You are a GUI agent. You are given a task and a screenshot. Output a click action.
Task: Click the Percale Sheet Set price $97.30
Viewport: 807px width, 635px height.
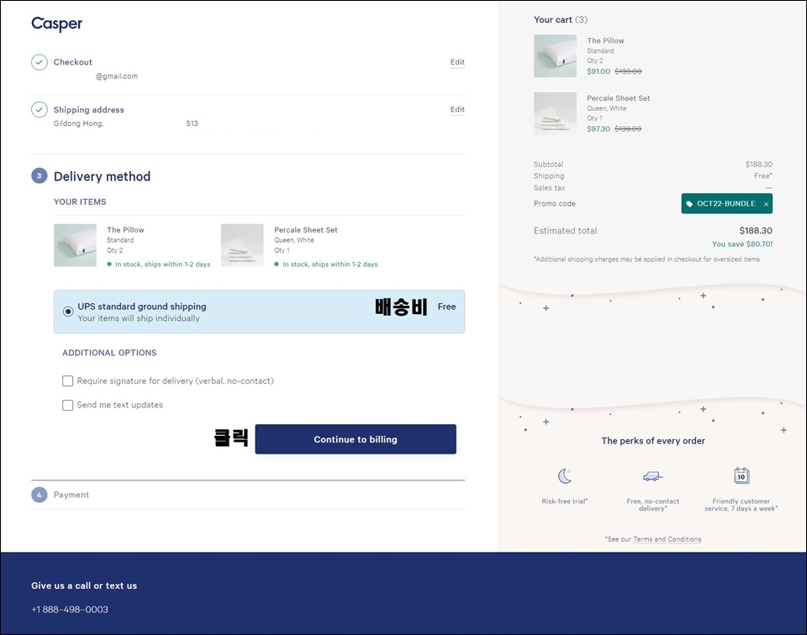click(x=599, y=129)
